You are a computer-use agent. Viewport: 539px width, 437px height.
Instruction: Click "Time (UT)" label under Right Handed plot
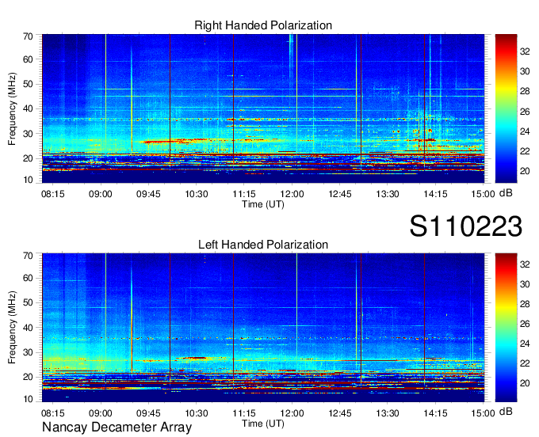pos(263,204)
